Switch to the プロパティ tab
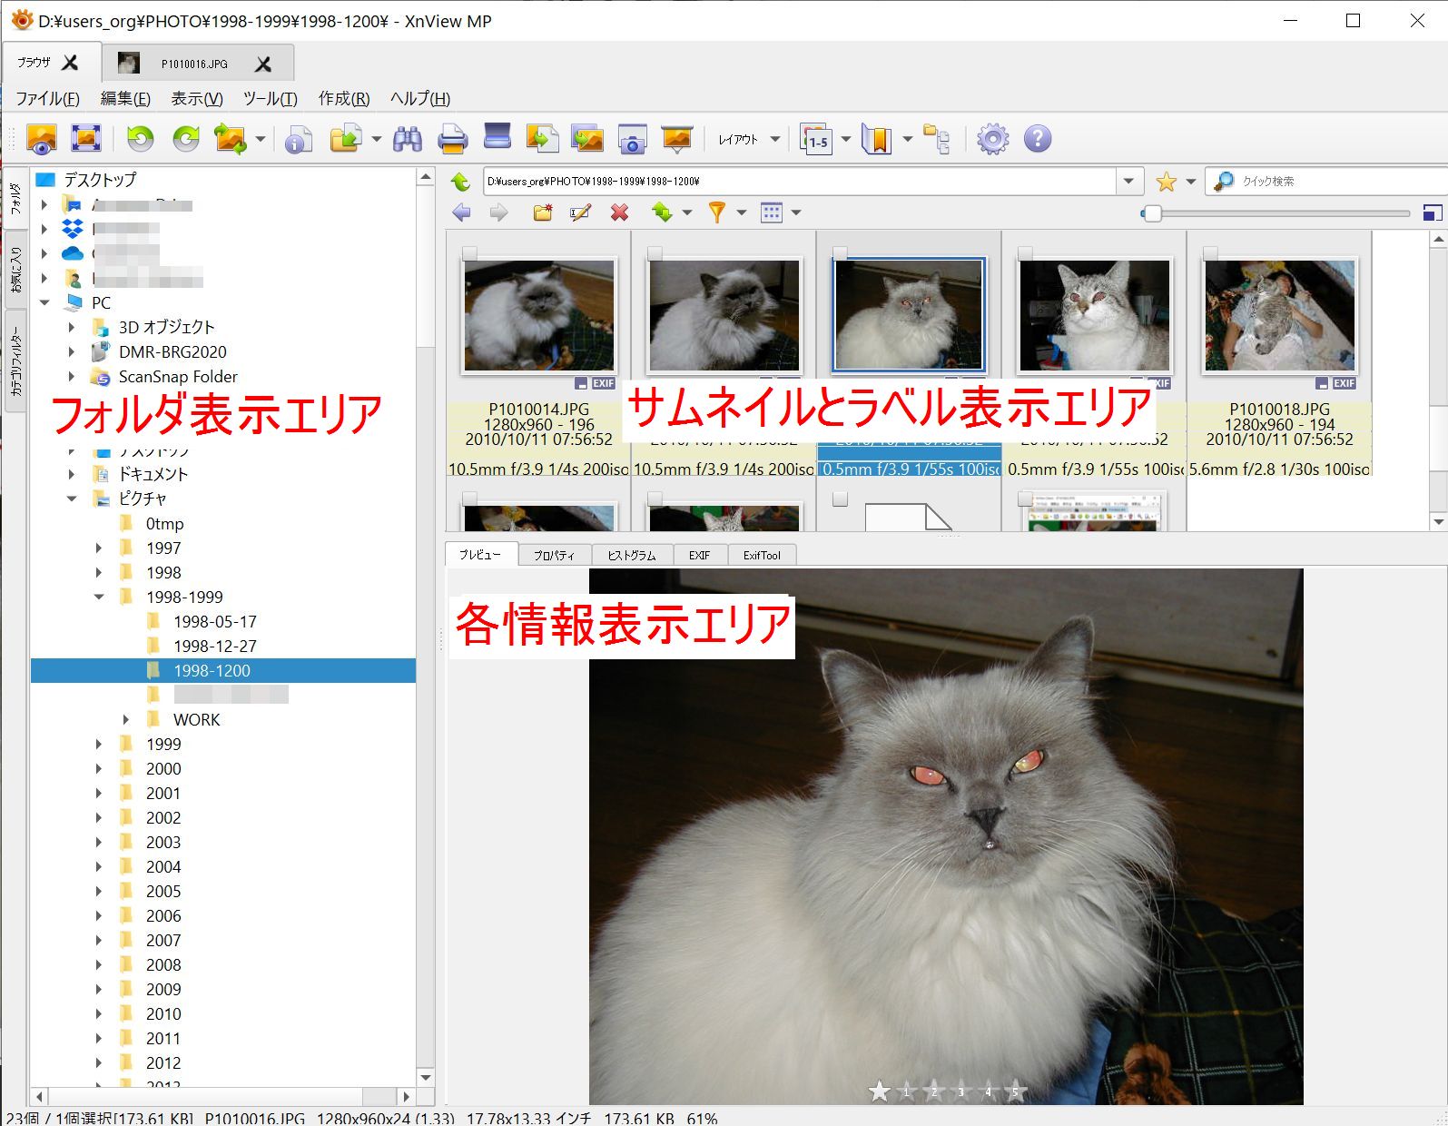 tap(554, 555)
